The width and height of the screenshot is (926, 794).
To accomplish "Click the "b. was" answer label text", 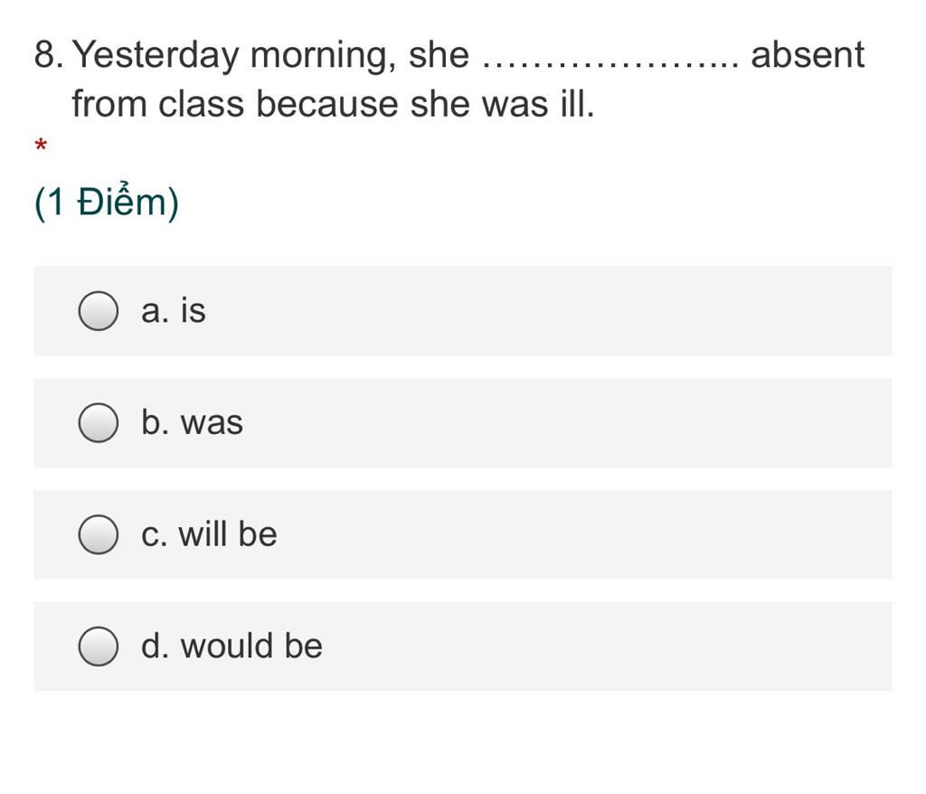I will [192, 421].
